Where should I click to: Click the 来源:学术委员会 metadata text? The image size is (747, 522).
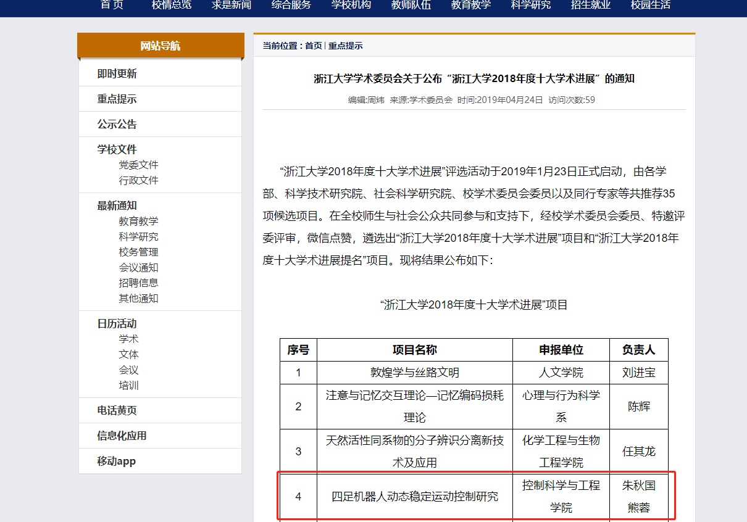(x=421, y=99)
